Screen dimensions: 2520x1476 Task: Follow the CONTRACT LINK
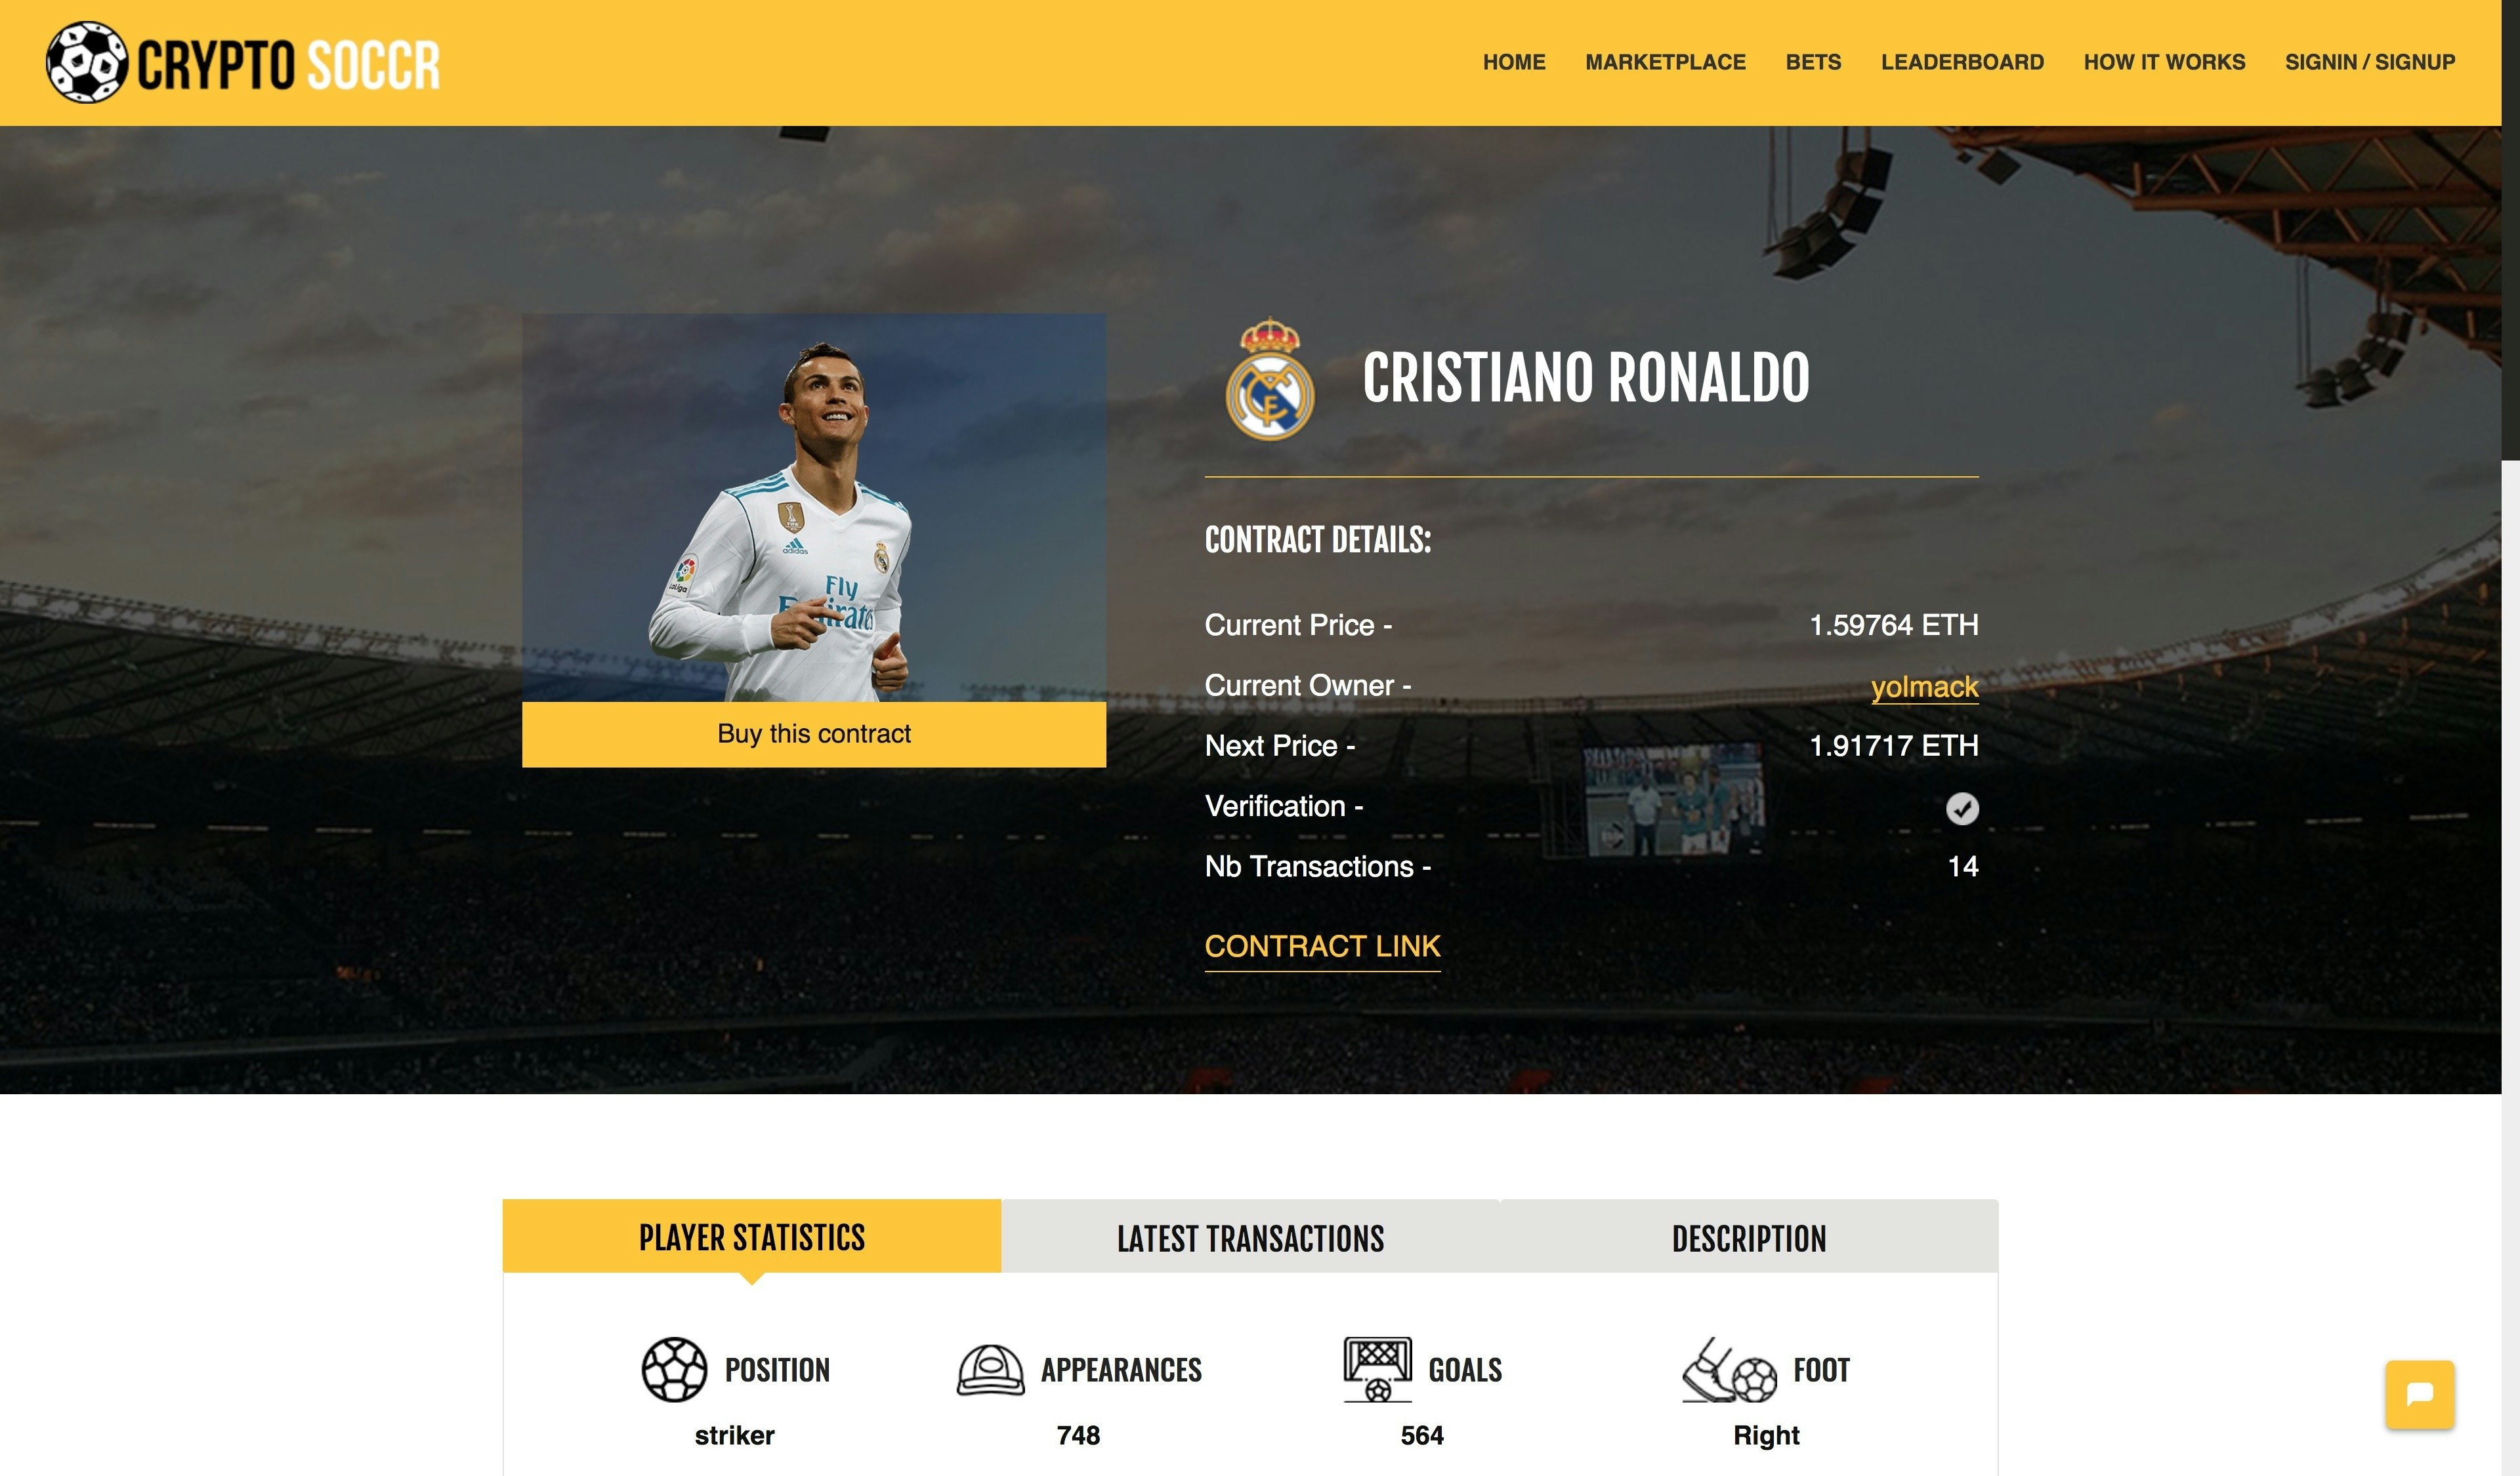coord(1321,945)
